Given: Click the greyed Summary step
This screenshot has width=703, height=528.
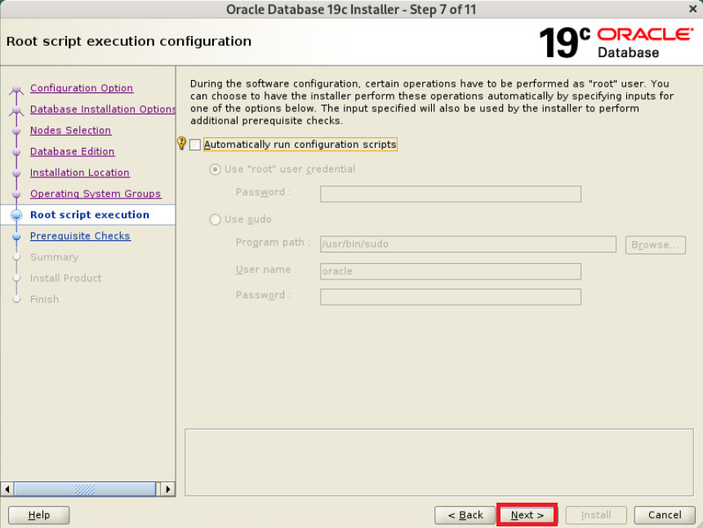Looking at the screenshot, I should pos(54,257).
